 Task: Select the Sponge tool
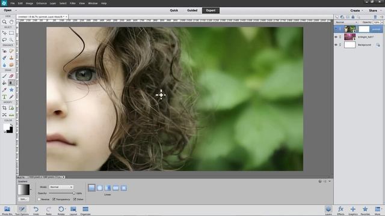(x=11, y=65)
